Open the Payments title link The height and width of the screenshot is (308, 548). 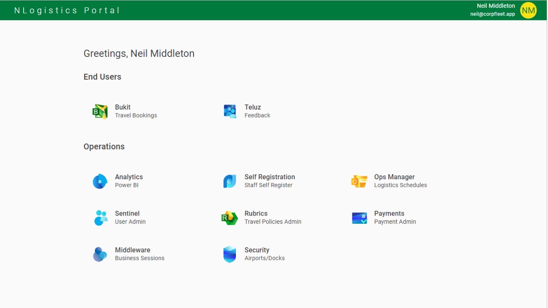click(389, 213)
